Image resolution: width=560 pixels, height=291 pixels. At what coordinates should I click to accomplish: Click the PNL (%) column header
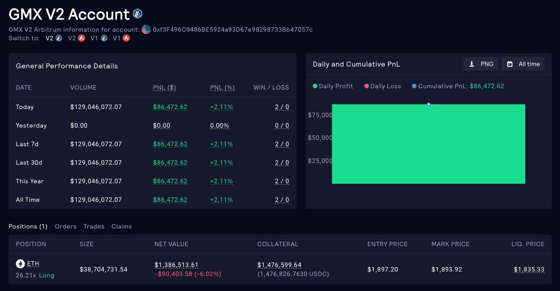pos(222,88)
